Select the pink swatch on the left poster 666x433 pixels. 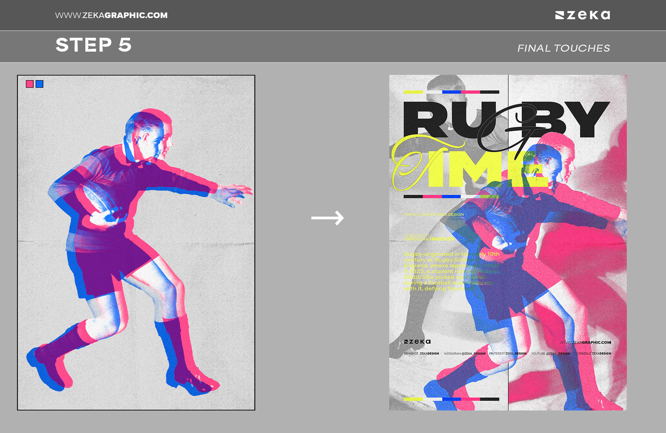[29, 83]
